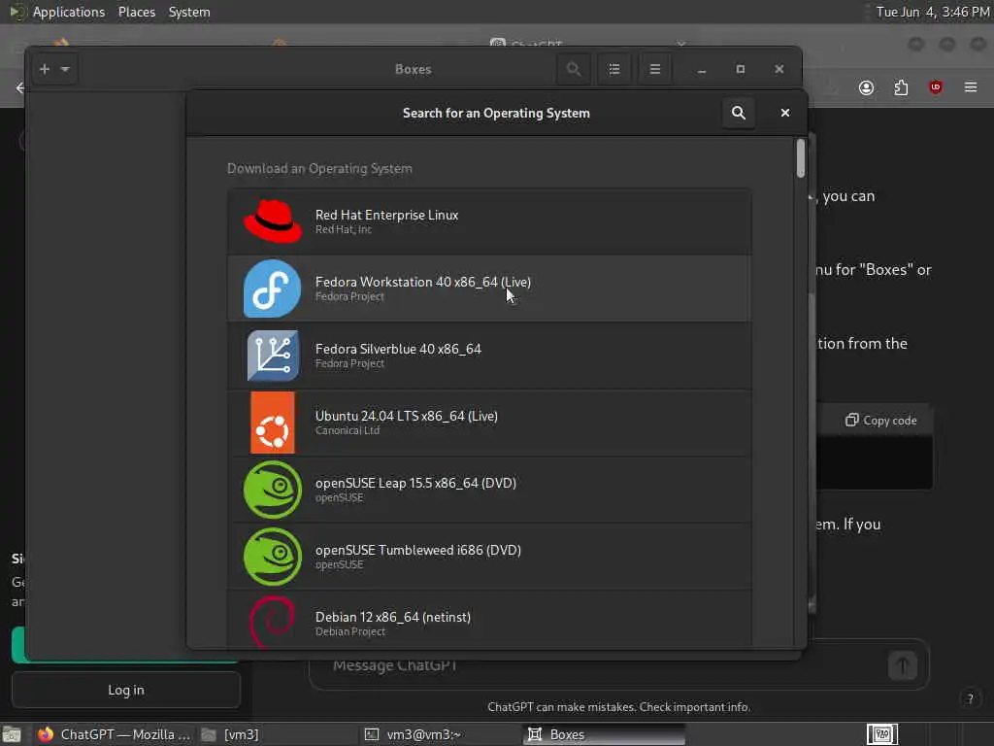Click the workspace switcher icon in taskbar
Screen dimensions: 994x746
[881, 734]
